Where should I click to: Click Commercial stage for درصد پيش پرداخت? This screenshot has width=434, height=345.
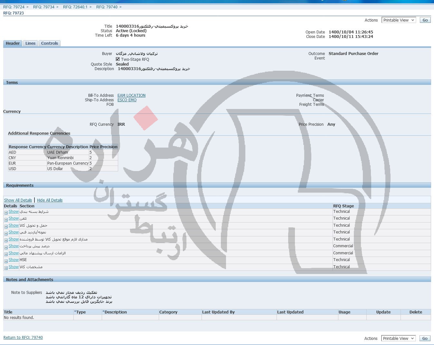(343, 246)
